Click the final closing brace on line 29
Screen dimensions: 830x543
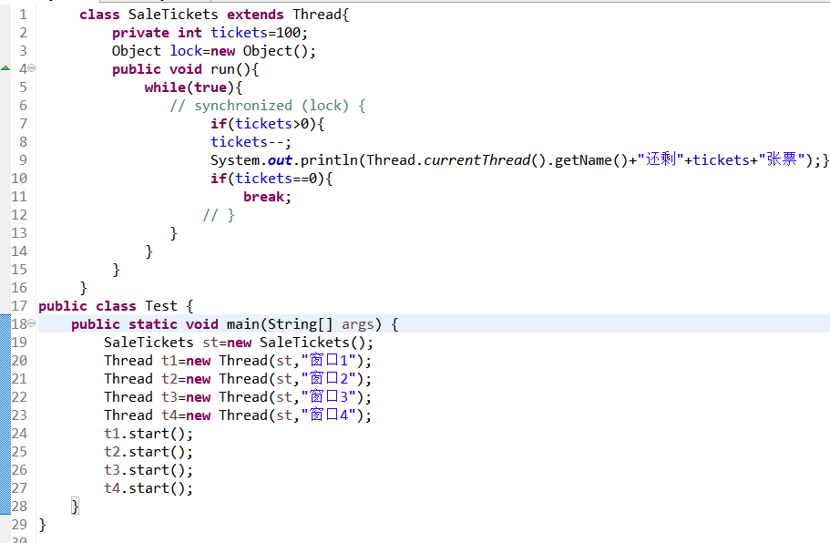[42, 525]
